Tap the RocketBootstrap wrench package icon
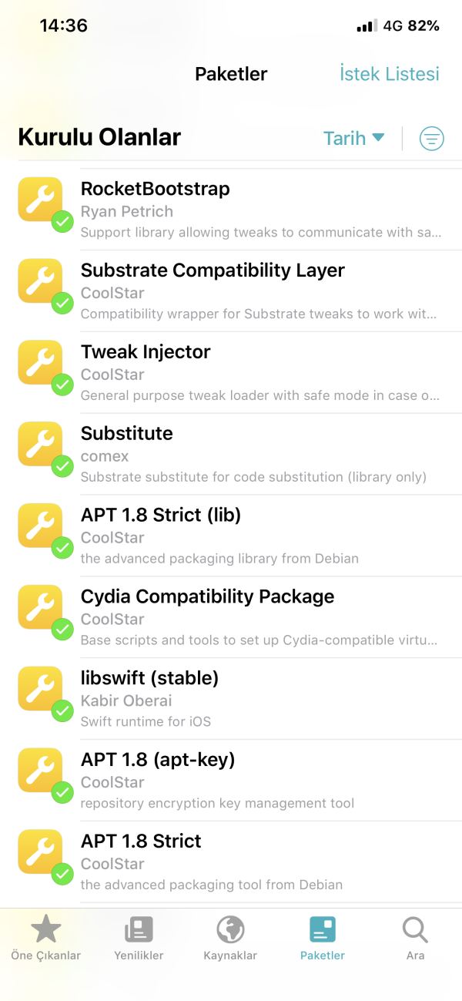 tap(40, 200)
